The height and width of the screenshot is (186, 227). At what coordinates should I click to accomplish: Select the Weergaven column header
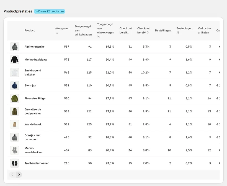click(62, 28)
